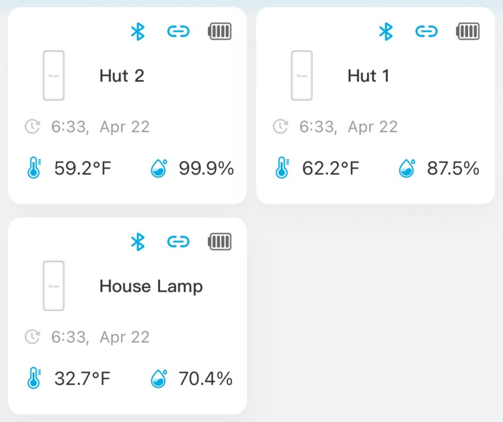This screenshot has width=503, height=422.
Task: Click the Hut 1 sensor device thumbnail
Action: (x=302, y=75)
